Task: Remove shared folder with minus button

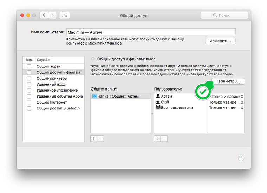Action: (100, 139)
